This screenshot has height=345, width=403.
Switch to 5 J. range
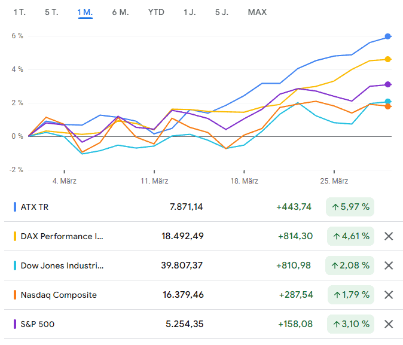coord(222,12)
